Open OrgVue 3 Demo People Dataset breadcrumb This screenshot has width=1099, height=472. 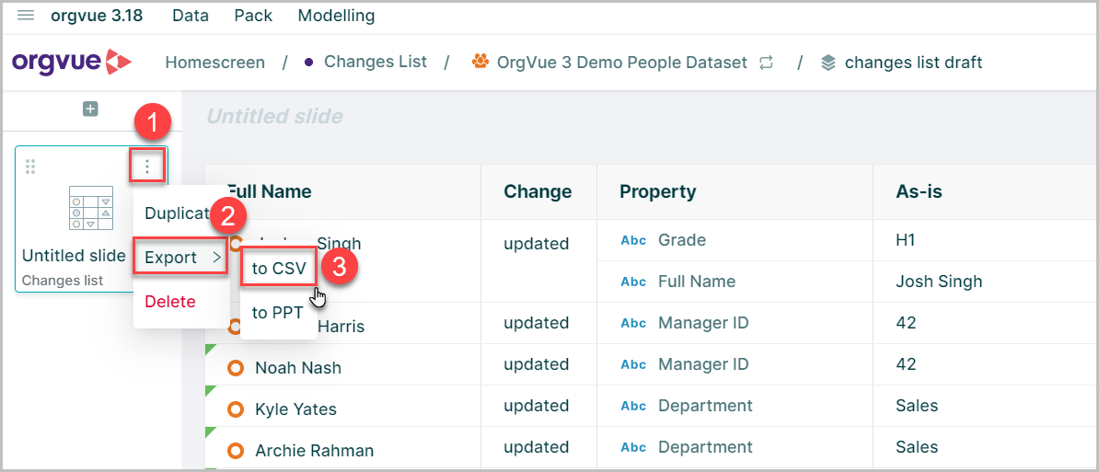click(622, 63)
